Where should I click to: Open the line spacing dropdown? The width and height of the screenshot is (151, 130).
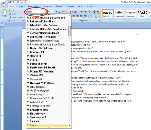tap(86, 16)
